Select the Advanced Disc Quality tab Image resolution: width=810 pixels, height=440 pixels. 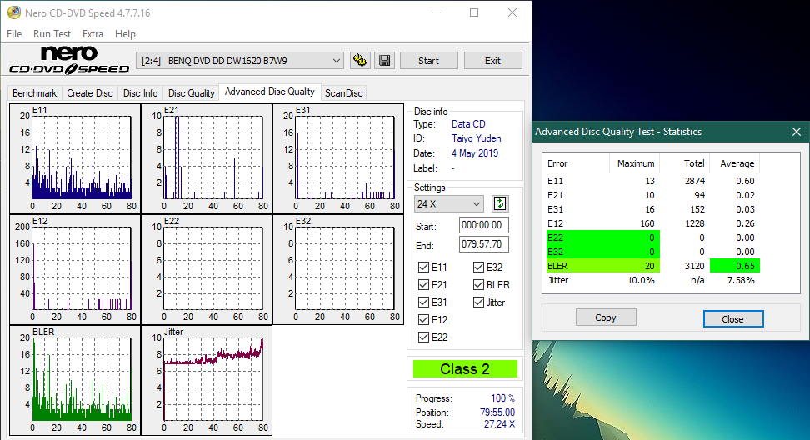tap(270, 92)
